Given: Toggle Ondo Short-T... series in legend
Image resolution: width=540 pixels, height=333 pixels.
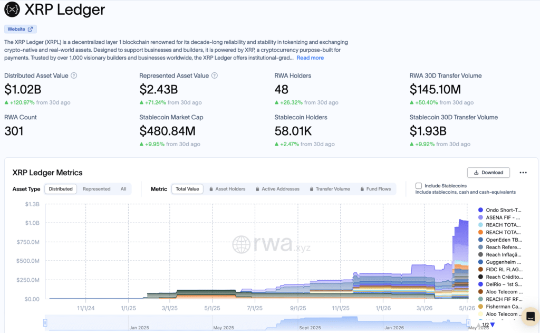Looking at the screenshot, I should click(500, 210).
